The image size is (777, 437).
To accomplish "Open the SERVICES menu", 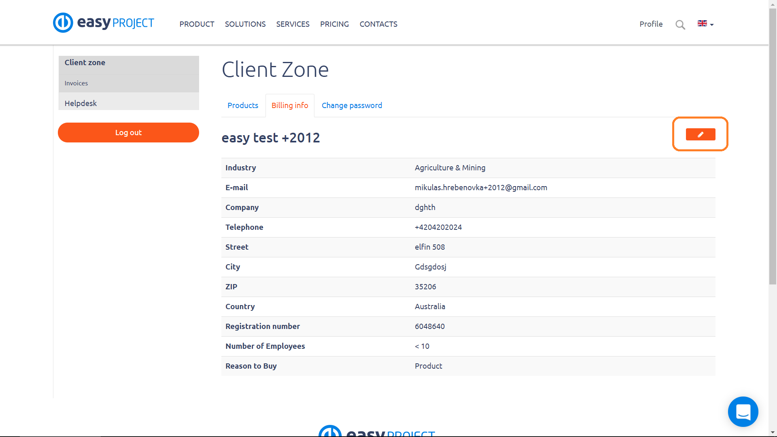I will click(x=293, y=24).
